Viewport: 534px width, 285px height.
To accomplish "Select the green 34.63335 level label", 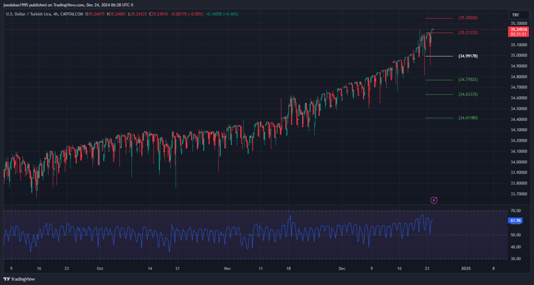I will [468, 95].
